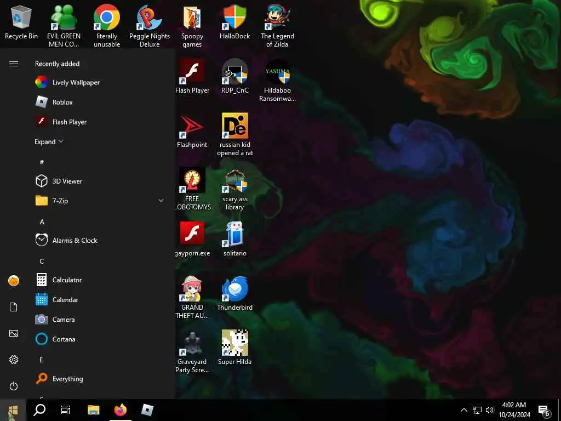Open Flash Player from Recently added list
The image size is (561, 421).
pyautogui.click(x=101, y=122)
